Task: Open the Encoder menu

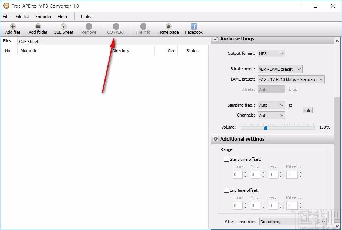Action: pos(43,17)
